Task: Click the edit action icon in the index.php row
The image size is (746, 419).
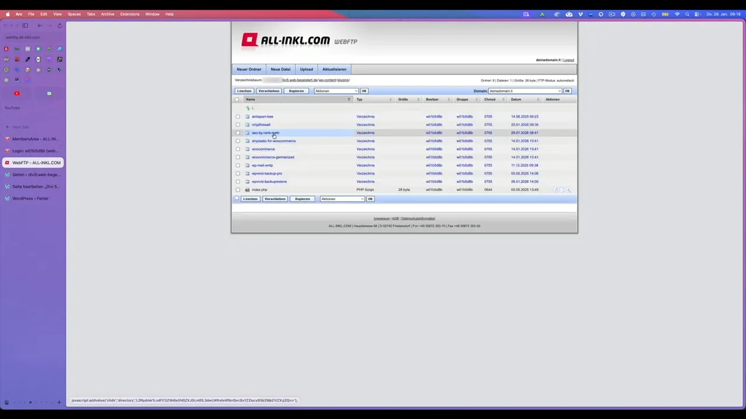Action: (x=556, y=189)
